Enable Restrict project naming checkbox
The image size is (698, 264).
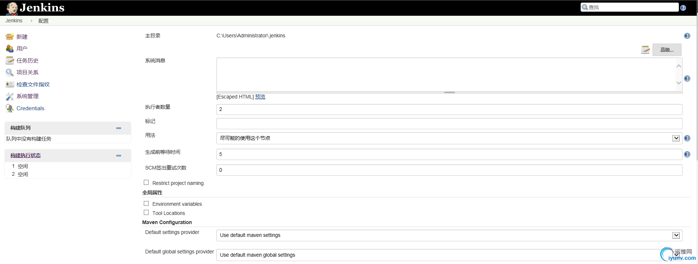(x=146, y=182)
